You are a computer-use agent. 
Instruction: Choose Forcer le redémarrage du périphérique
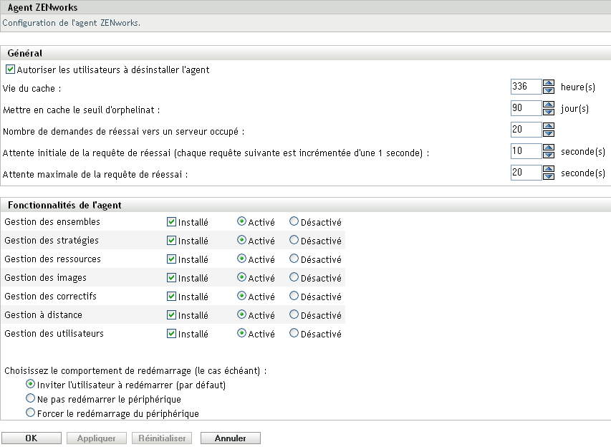point(29,412)
